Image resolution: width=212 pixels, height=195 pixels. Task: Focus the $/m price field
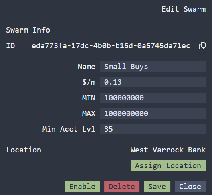153,82
